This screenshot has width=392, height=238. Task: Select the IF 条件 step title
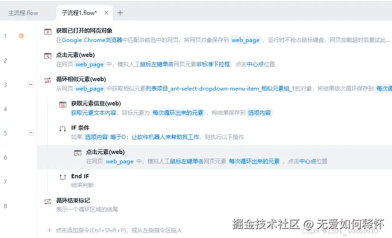point(80,128)
